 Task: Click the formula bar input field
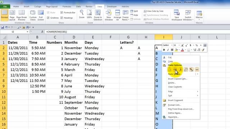coord(137,32)
